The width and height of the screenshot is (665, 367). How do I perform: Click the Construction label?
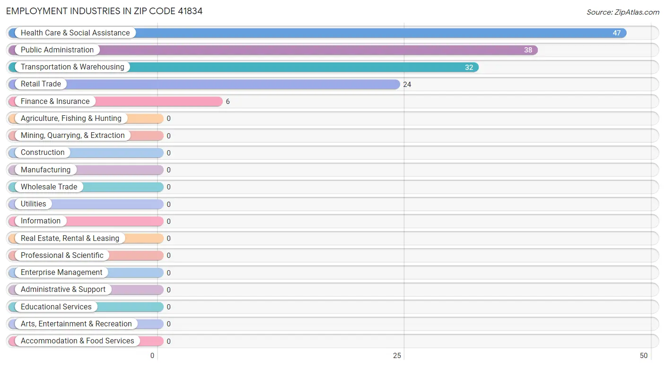point(43,153)
